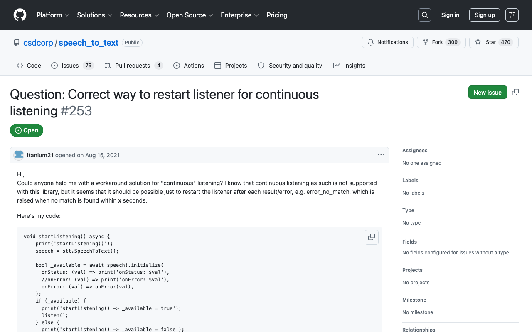Select the 'No type' text

pyautogui.click(x=411, y=223)
